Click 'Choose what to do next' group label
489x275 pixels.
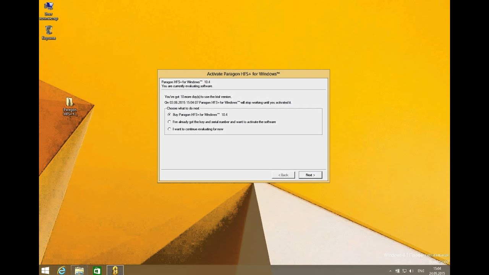(183, 108)
